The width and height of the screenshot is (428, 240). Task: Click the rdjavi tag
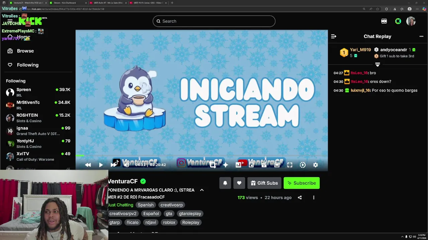click(x=150, y=222)
